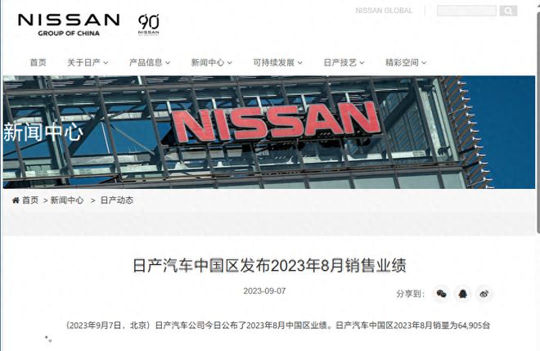The image size is (540, 351).
Task: Expand the 关于日产 dropdown menu
Action: pyautogui.click(x=88, y=62)
